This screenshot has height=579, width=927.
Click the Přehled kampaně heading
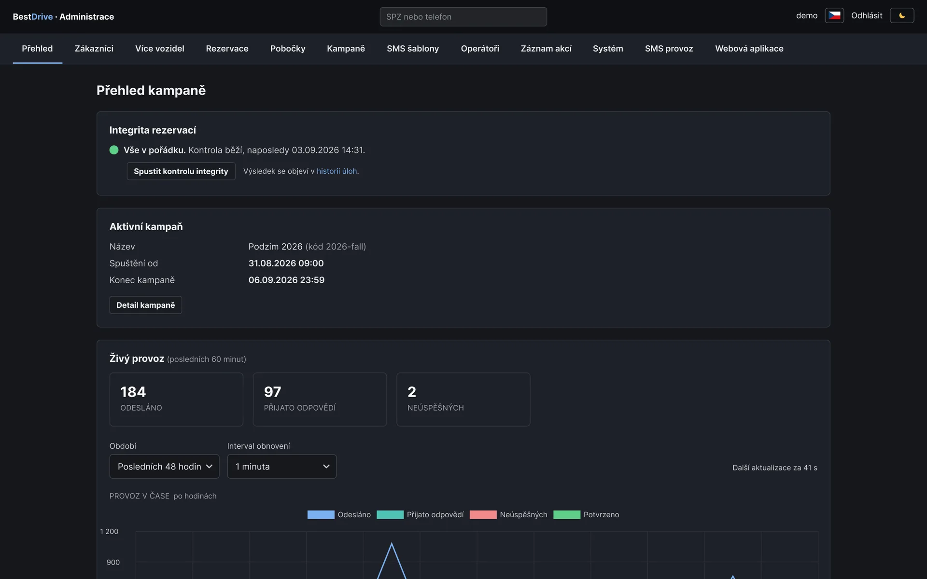coord(151,90)
